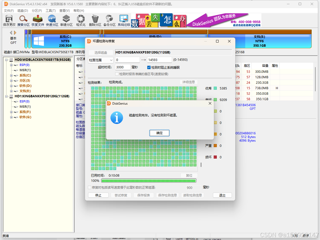Open the 工具(T) menu
Viewport: 320px width, 240px height.
(51, 11)
